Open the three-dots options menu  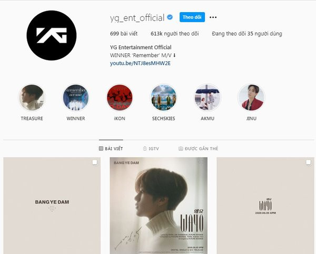[213, 17]
